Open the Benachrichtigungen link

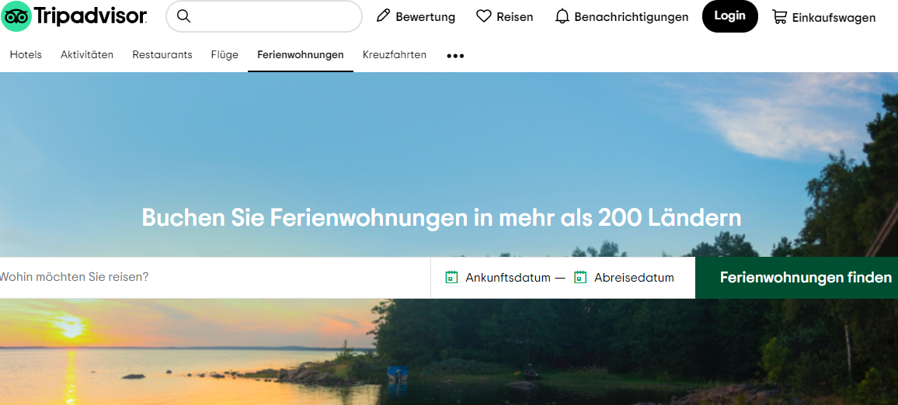click(622, 16)
